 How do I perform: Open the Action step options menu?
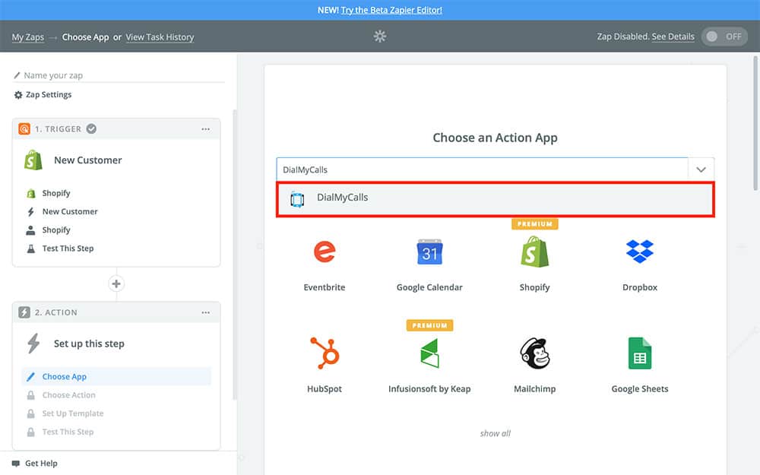[205, 312]
